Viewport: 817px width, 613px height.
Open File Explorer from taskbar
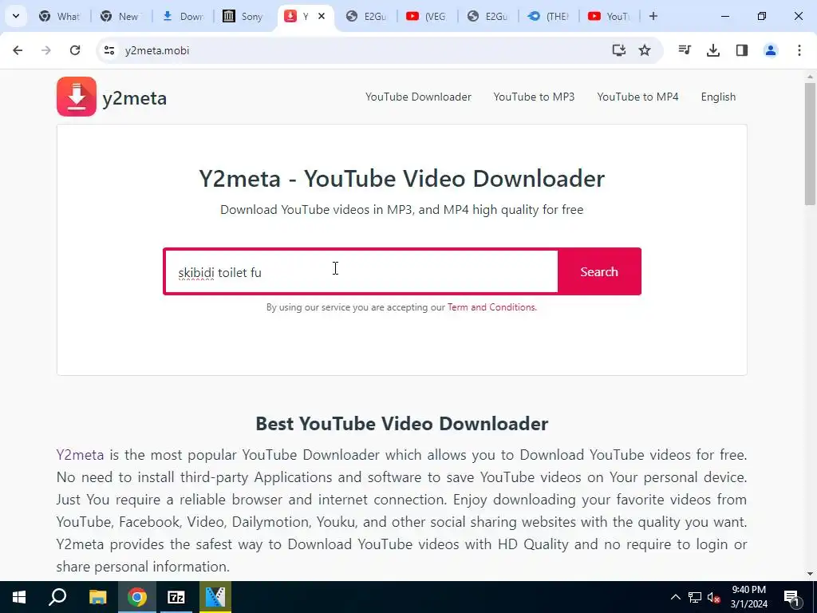pyautogui.click(x=97, y=597)
